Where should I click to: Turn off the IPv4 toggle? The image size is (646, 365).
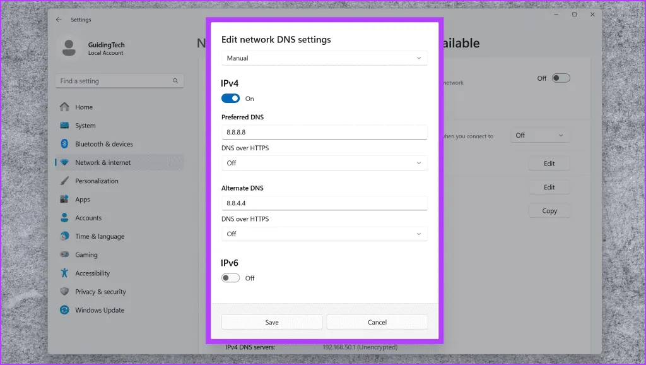230,99
